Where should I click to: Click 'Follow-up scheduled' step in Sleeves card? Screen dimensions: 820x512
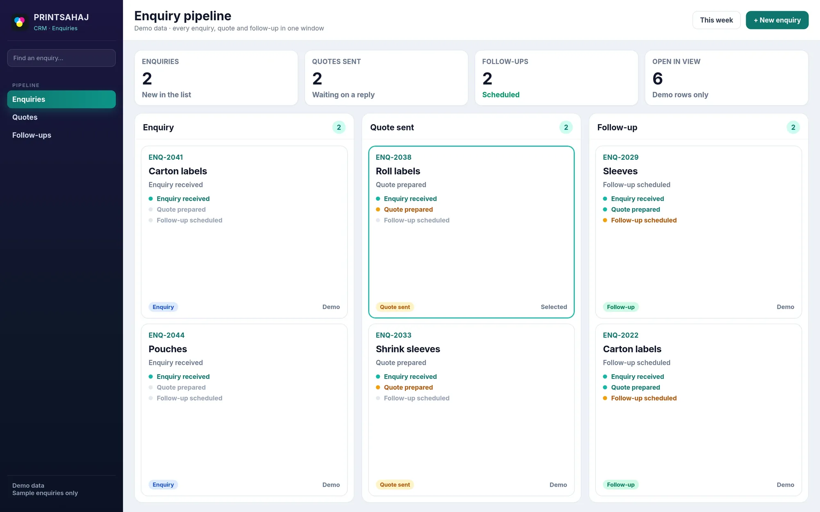tap(644, 220)
